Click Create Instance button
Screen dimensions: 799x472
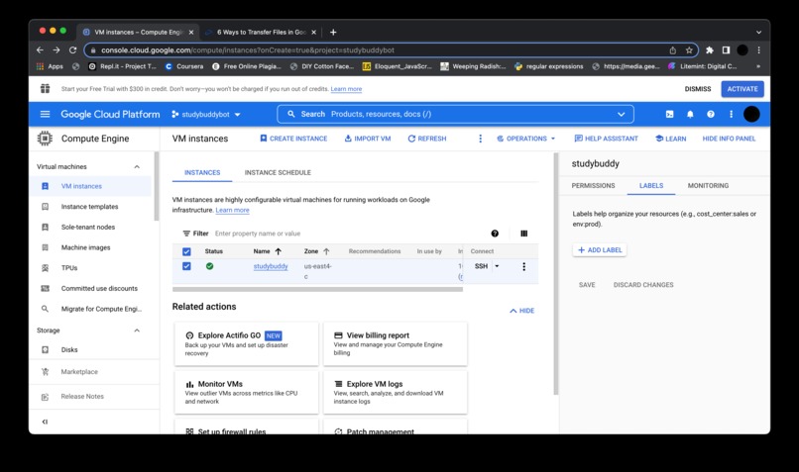(x=293, y=139)
